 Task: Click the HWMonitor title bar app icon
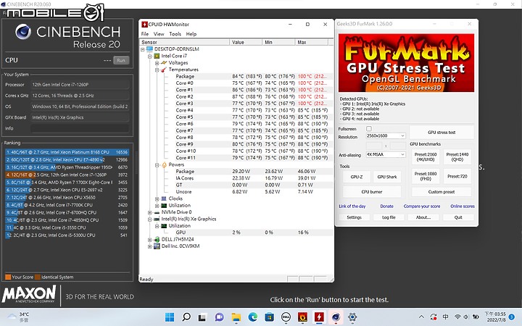(144, 25)
